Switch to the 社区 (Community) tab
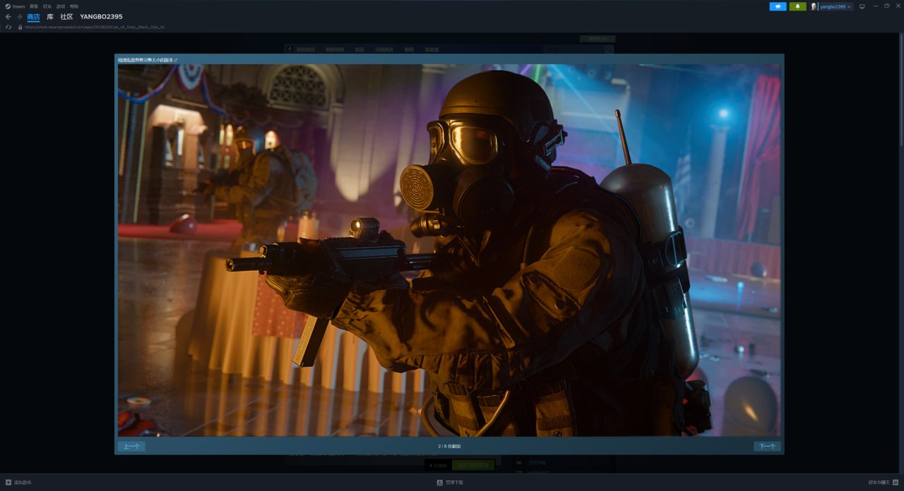 [66, 16]
